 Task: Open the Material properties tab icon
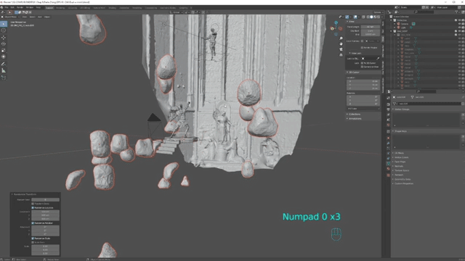[x=388, y=169]
